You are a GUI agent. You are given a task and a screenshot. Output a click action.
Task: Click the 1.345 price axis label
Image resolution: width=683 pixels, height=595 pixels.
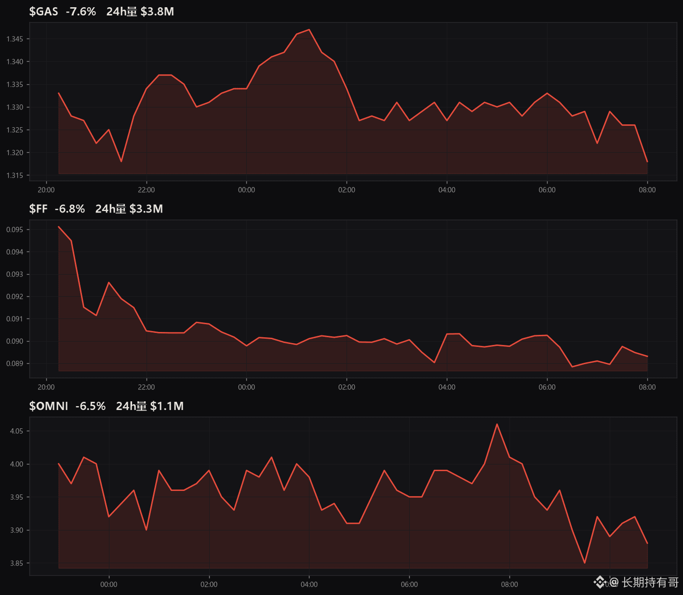15,39
